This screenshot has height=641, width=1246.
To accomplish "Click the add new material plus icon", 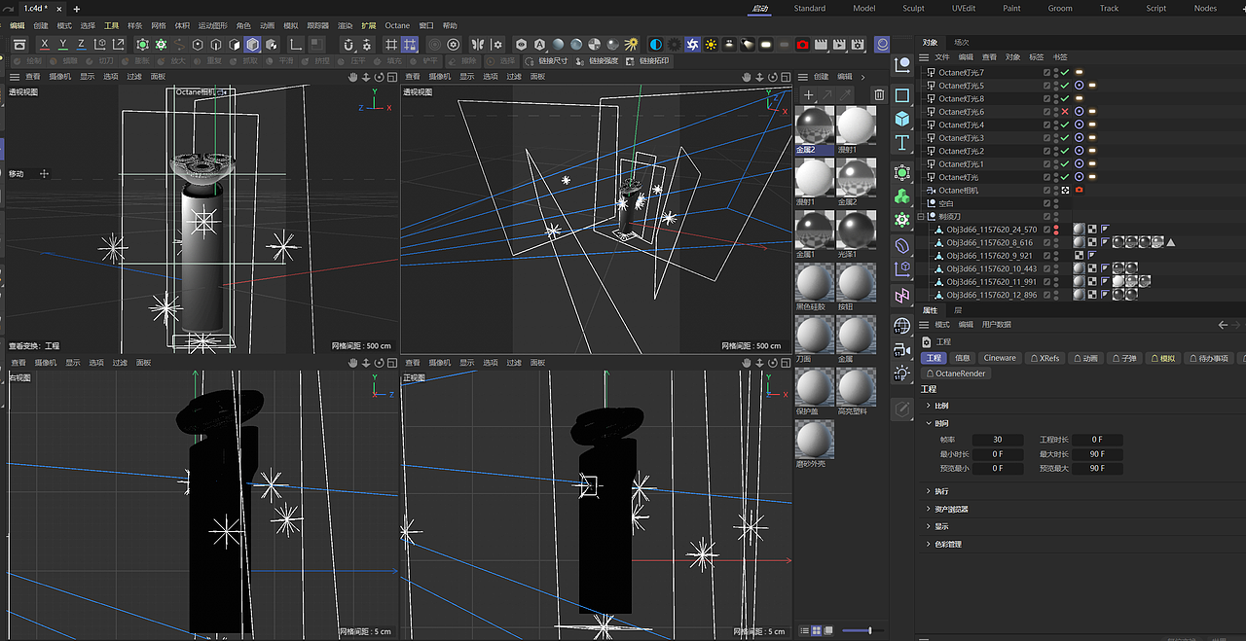I will 808,94.
